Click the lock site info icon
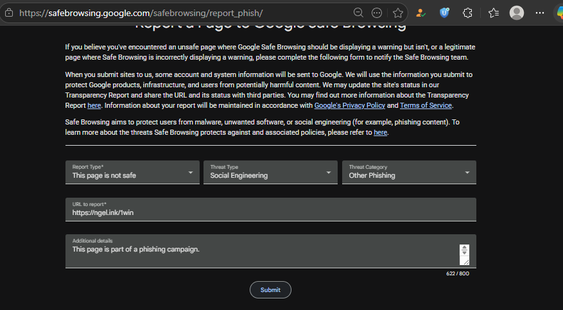 pos(9,13)
